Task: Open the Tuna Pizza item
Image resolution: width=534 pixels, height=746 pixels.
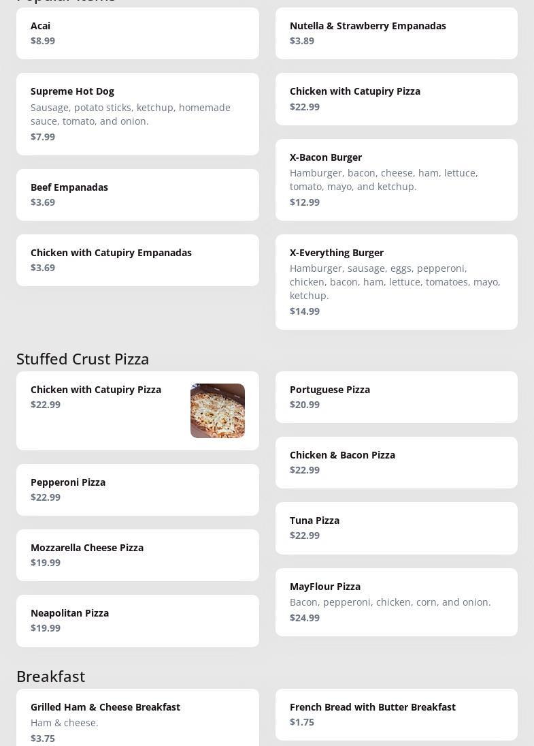Action: click(x=396, y=528)
